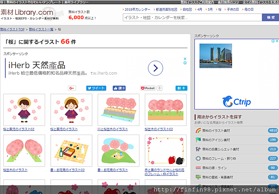279x194 pixels.
Task: Click the frame icon beside フレーム・飾り枠
Action: point(198,158)
